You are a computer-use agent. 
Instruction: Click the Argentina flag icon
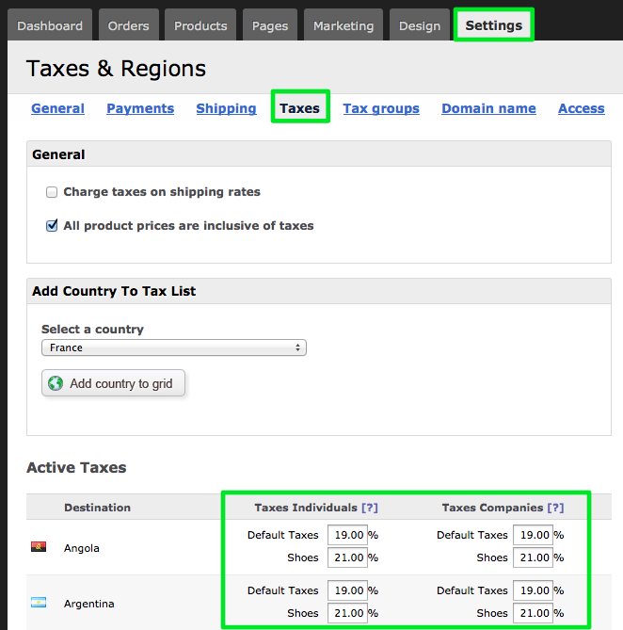click(39, 603)
